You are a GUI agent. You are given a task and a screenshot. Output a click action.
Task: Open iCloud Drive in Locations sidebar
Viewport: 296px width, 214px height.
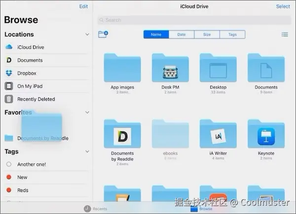(46, 47)
